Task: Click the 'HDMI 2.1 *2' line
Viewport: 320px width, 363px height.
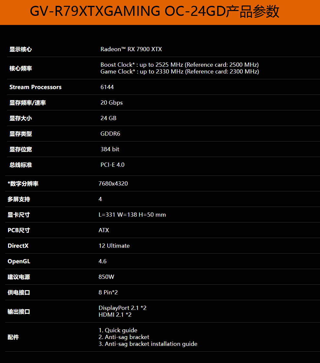Action: [x=115, y=315]
